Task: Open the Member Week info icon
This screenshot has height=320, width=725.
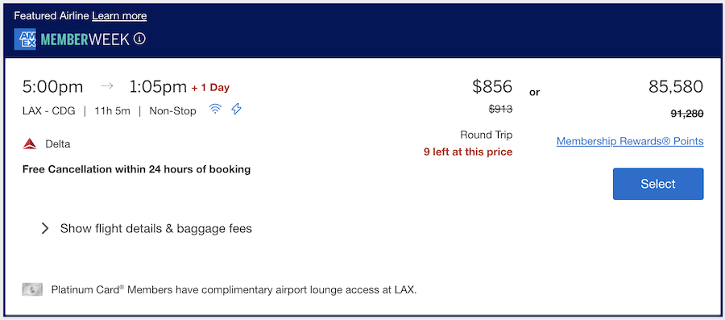Action: pos(139,39)
